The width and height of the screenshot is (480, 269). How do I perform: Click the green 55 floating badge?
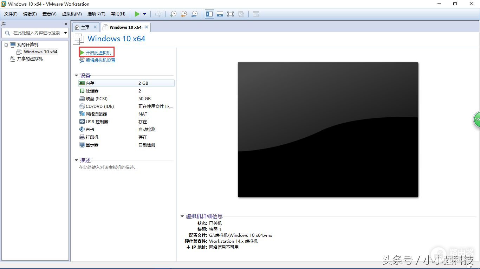coord(476,119)
